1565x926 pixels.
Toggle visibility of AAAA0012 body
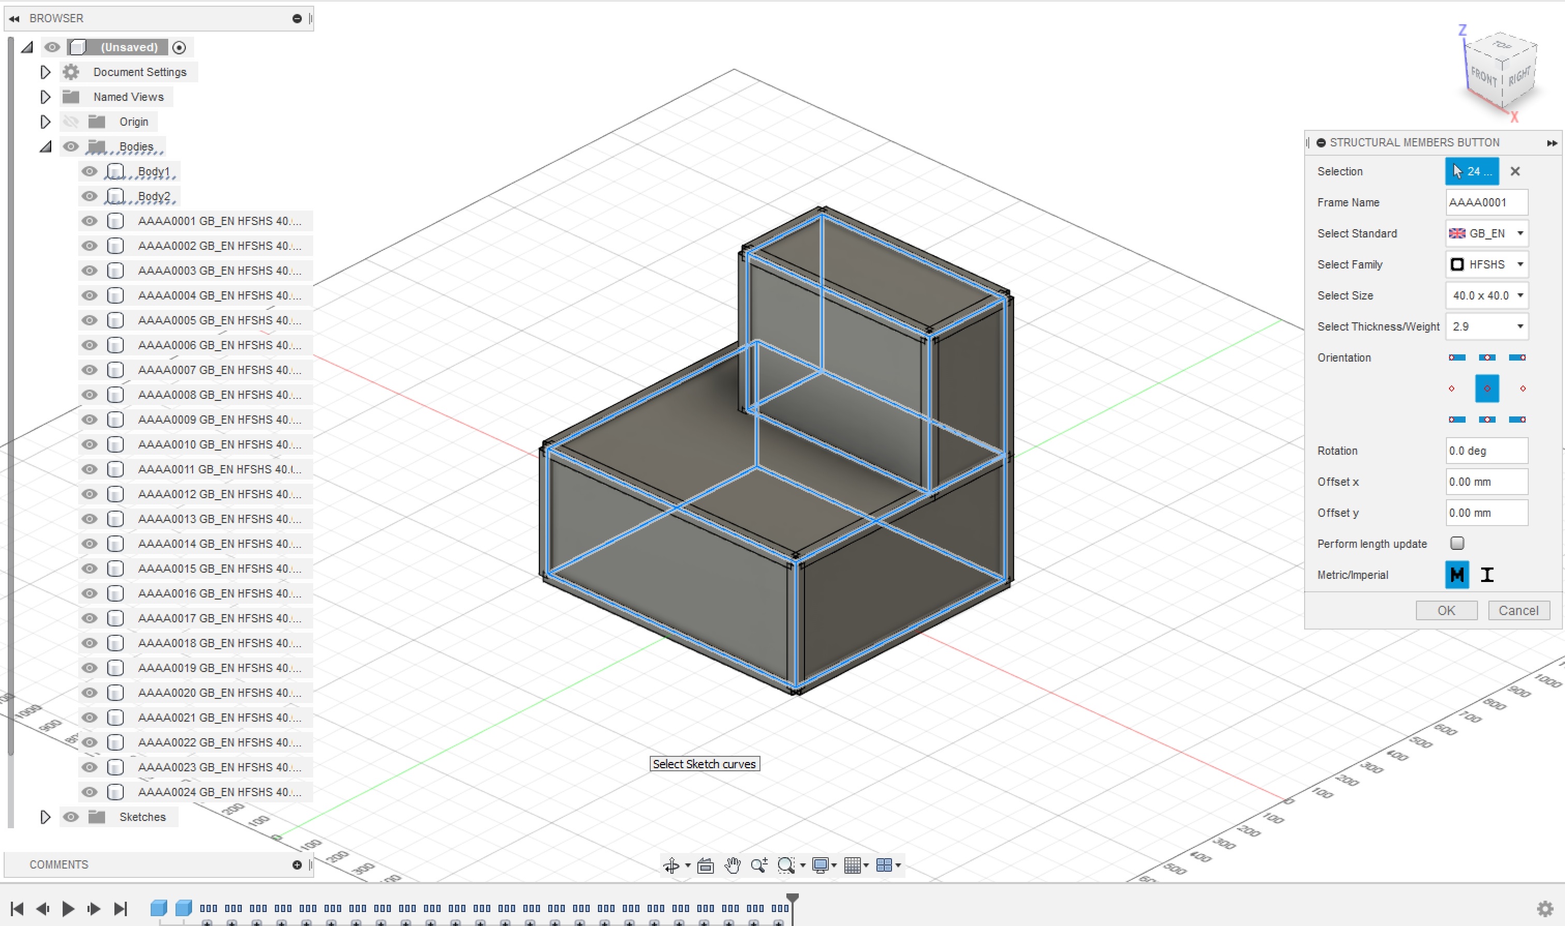(x=90, y=494)
